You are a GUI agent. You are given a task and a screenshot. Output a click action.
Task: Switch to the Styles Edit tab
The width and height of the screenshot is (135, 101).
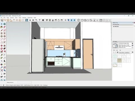tap(117, 50)
